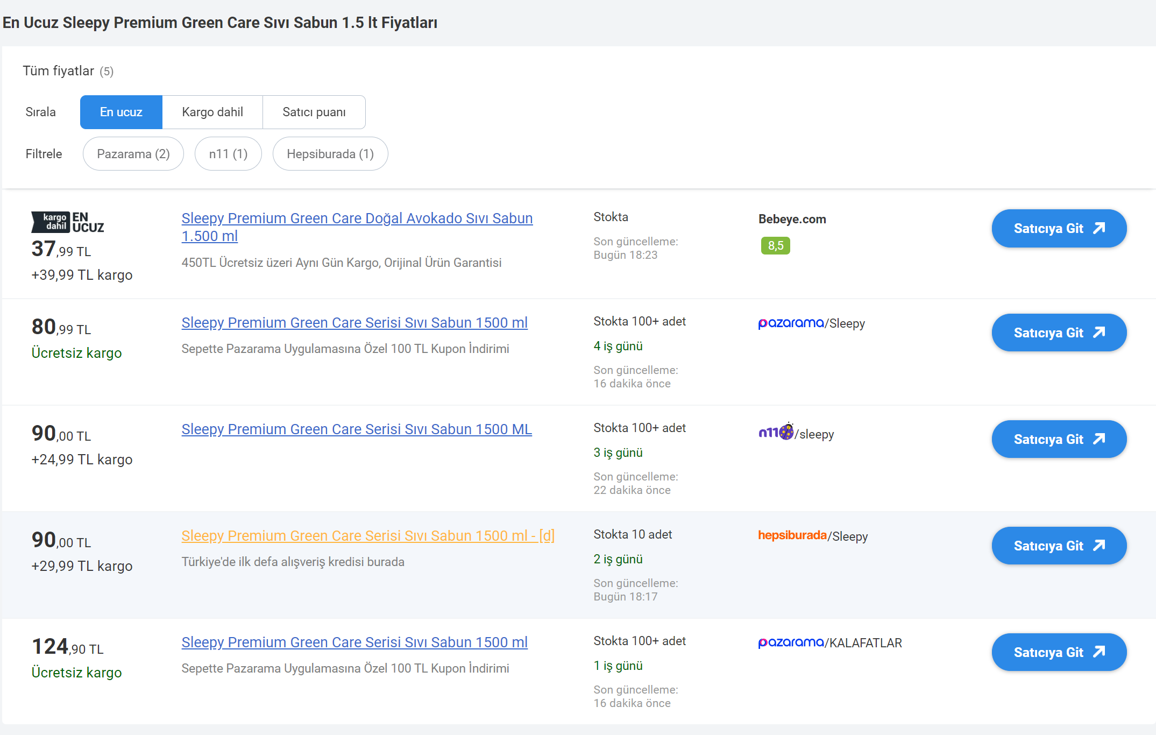
Task: Sort offers by Satıcı puanı
Action: (x=314, y=112)
